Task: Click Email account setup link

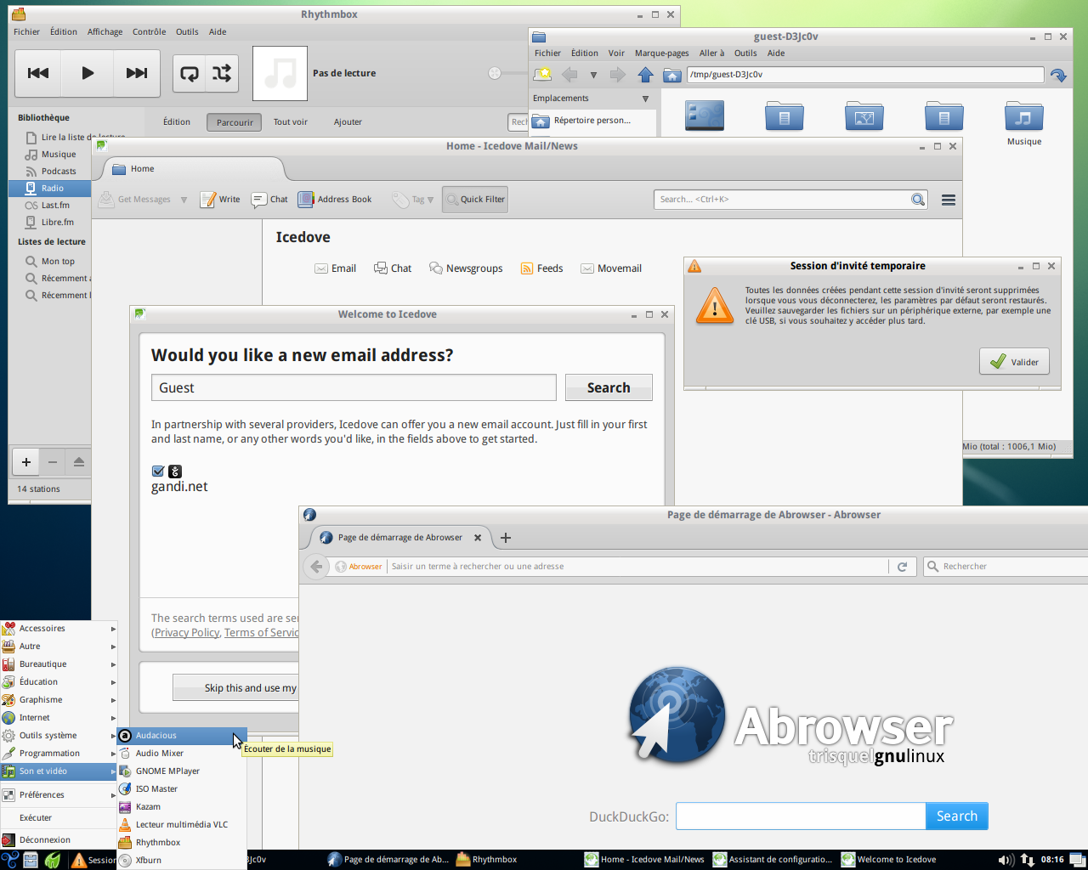Action: tap(335, 268)
